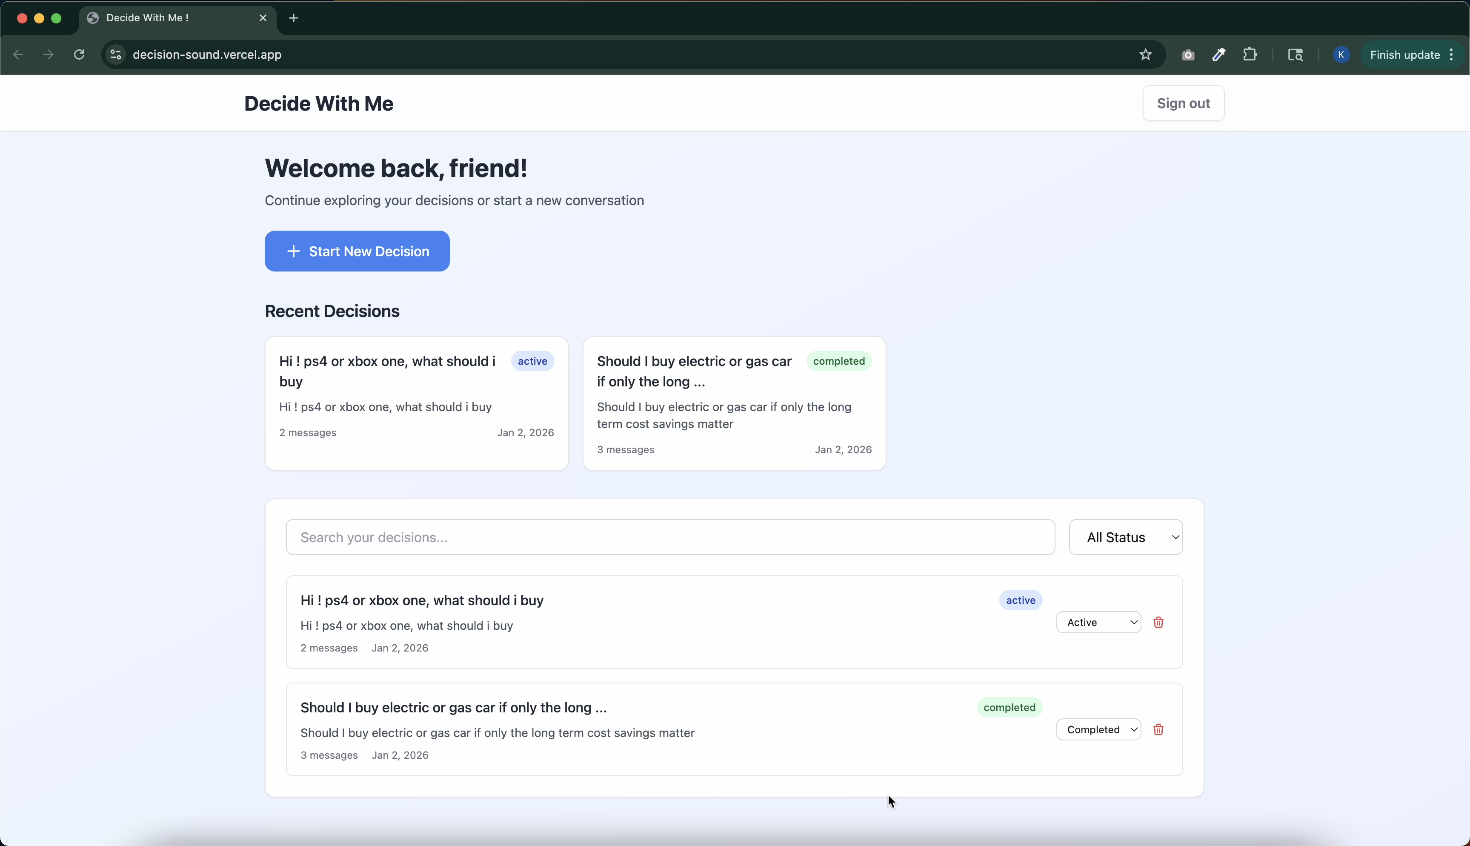The height and width of the screenshot is (846, 1470).
Task: Open the K profile avatar
Action: [1341, 54]
